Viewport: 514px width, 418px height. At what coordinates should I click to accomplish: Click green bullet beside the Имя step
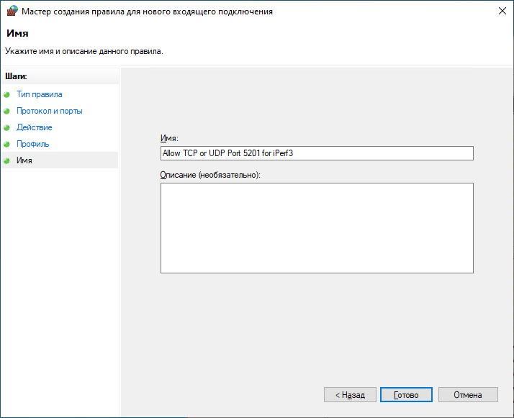7,160
